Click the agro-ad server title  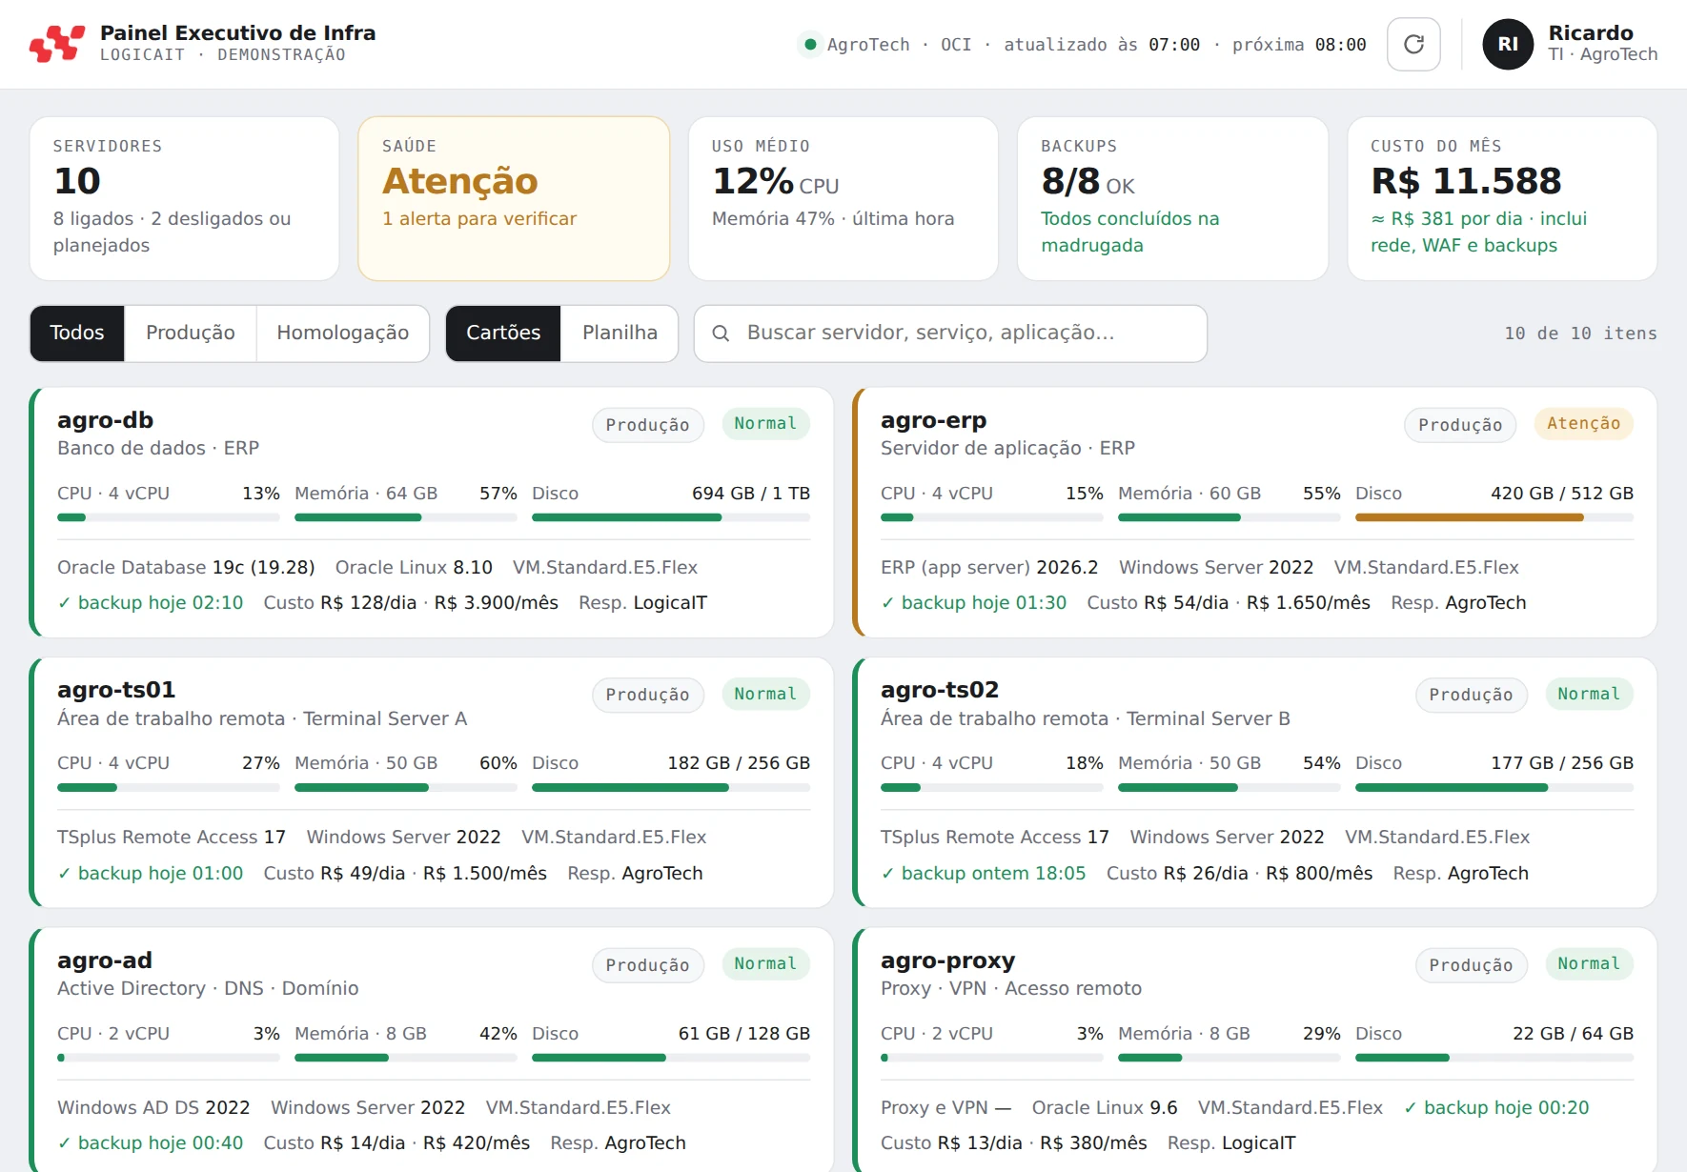[x=105, y=960]
